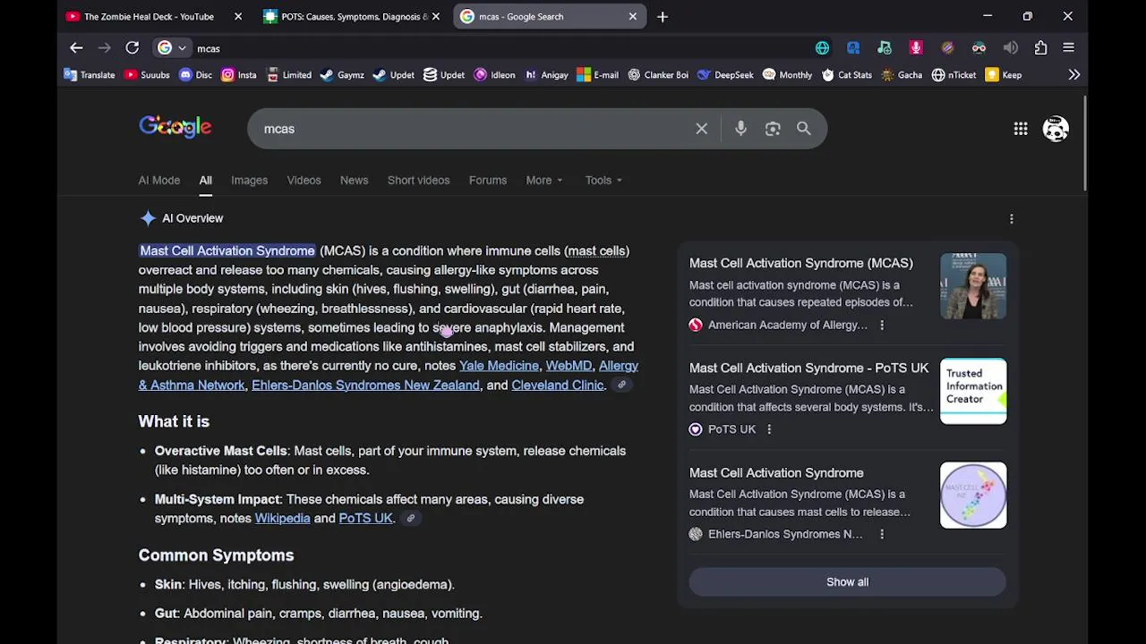Image resolution: width=1146 pixels, height=644 pixels.
Task: Open AI Overview three-dot options menu
Action: pos(1012,218)
